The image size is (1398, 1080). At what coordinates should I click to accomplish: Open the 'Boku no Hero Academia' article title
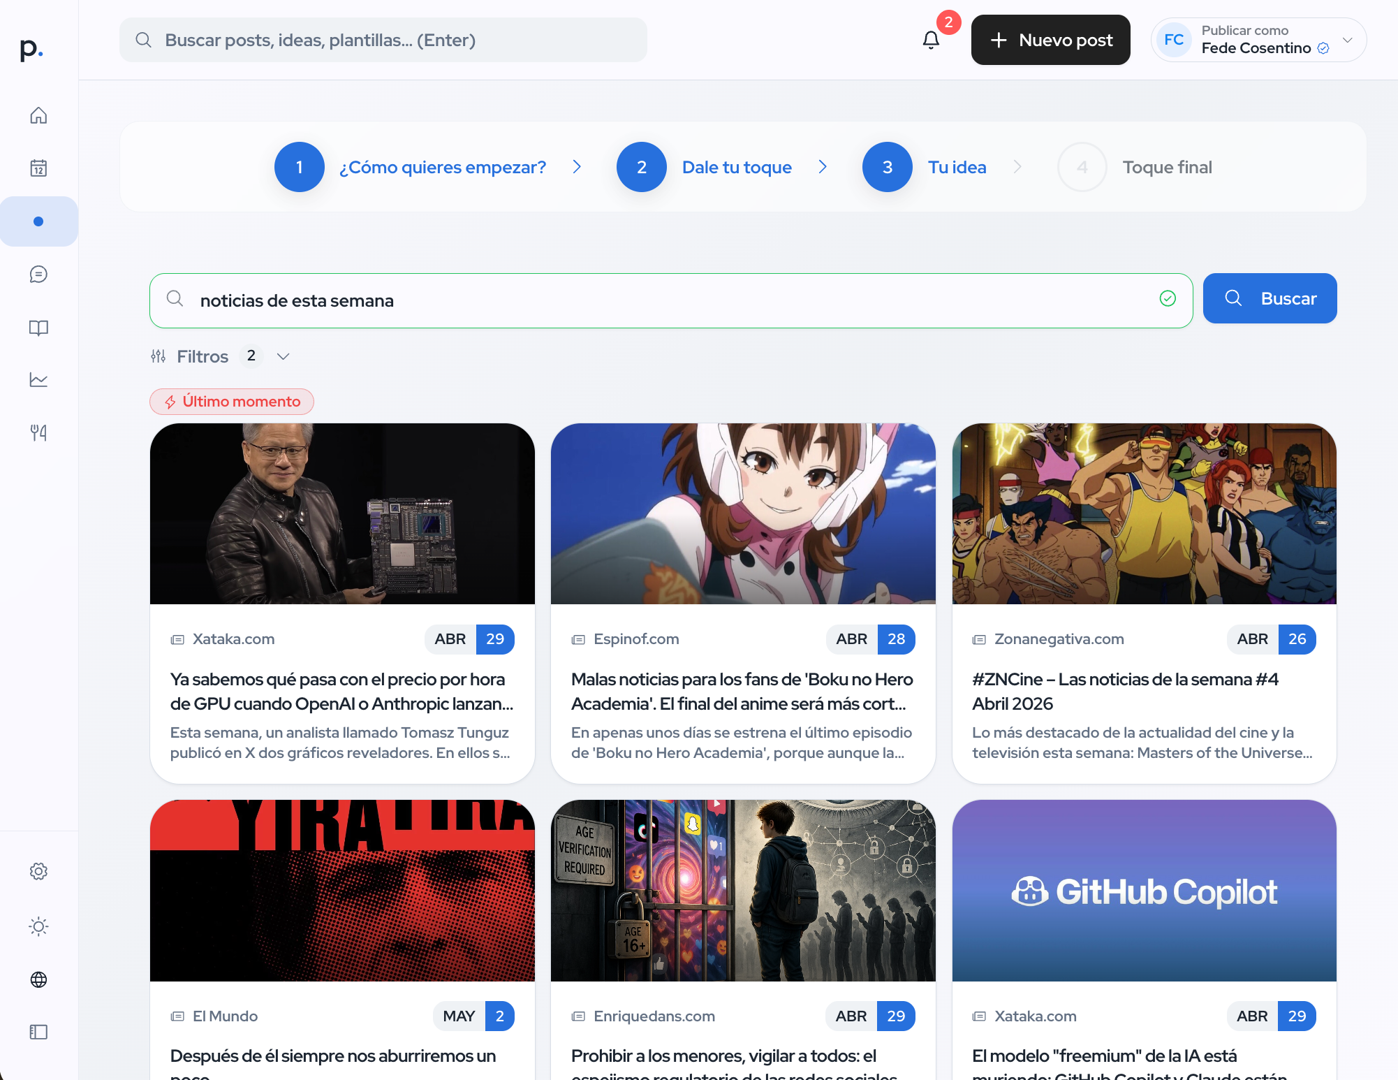742,692
